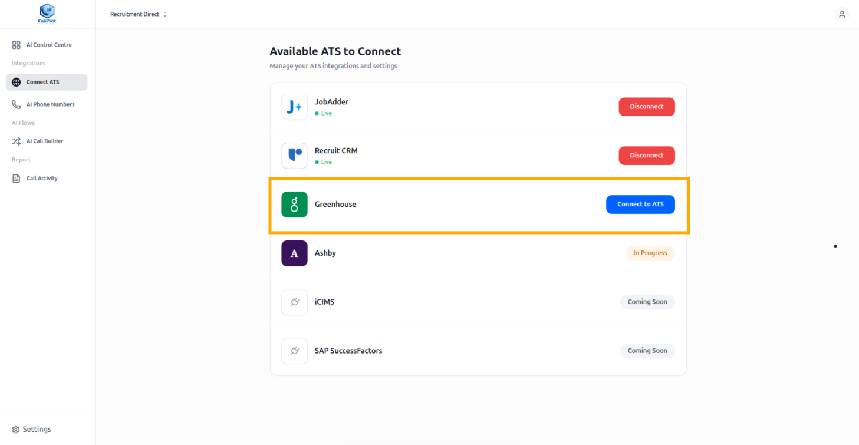This screenshot has width=859, height=445.
Task: Click the AI Flows section label
Action: click(x=23, y=123)
